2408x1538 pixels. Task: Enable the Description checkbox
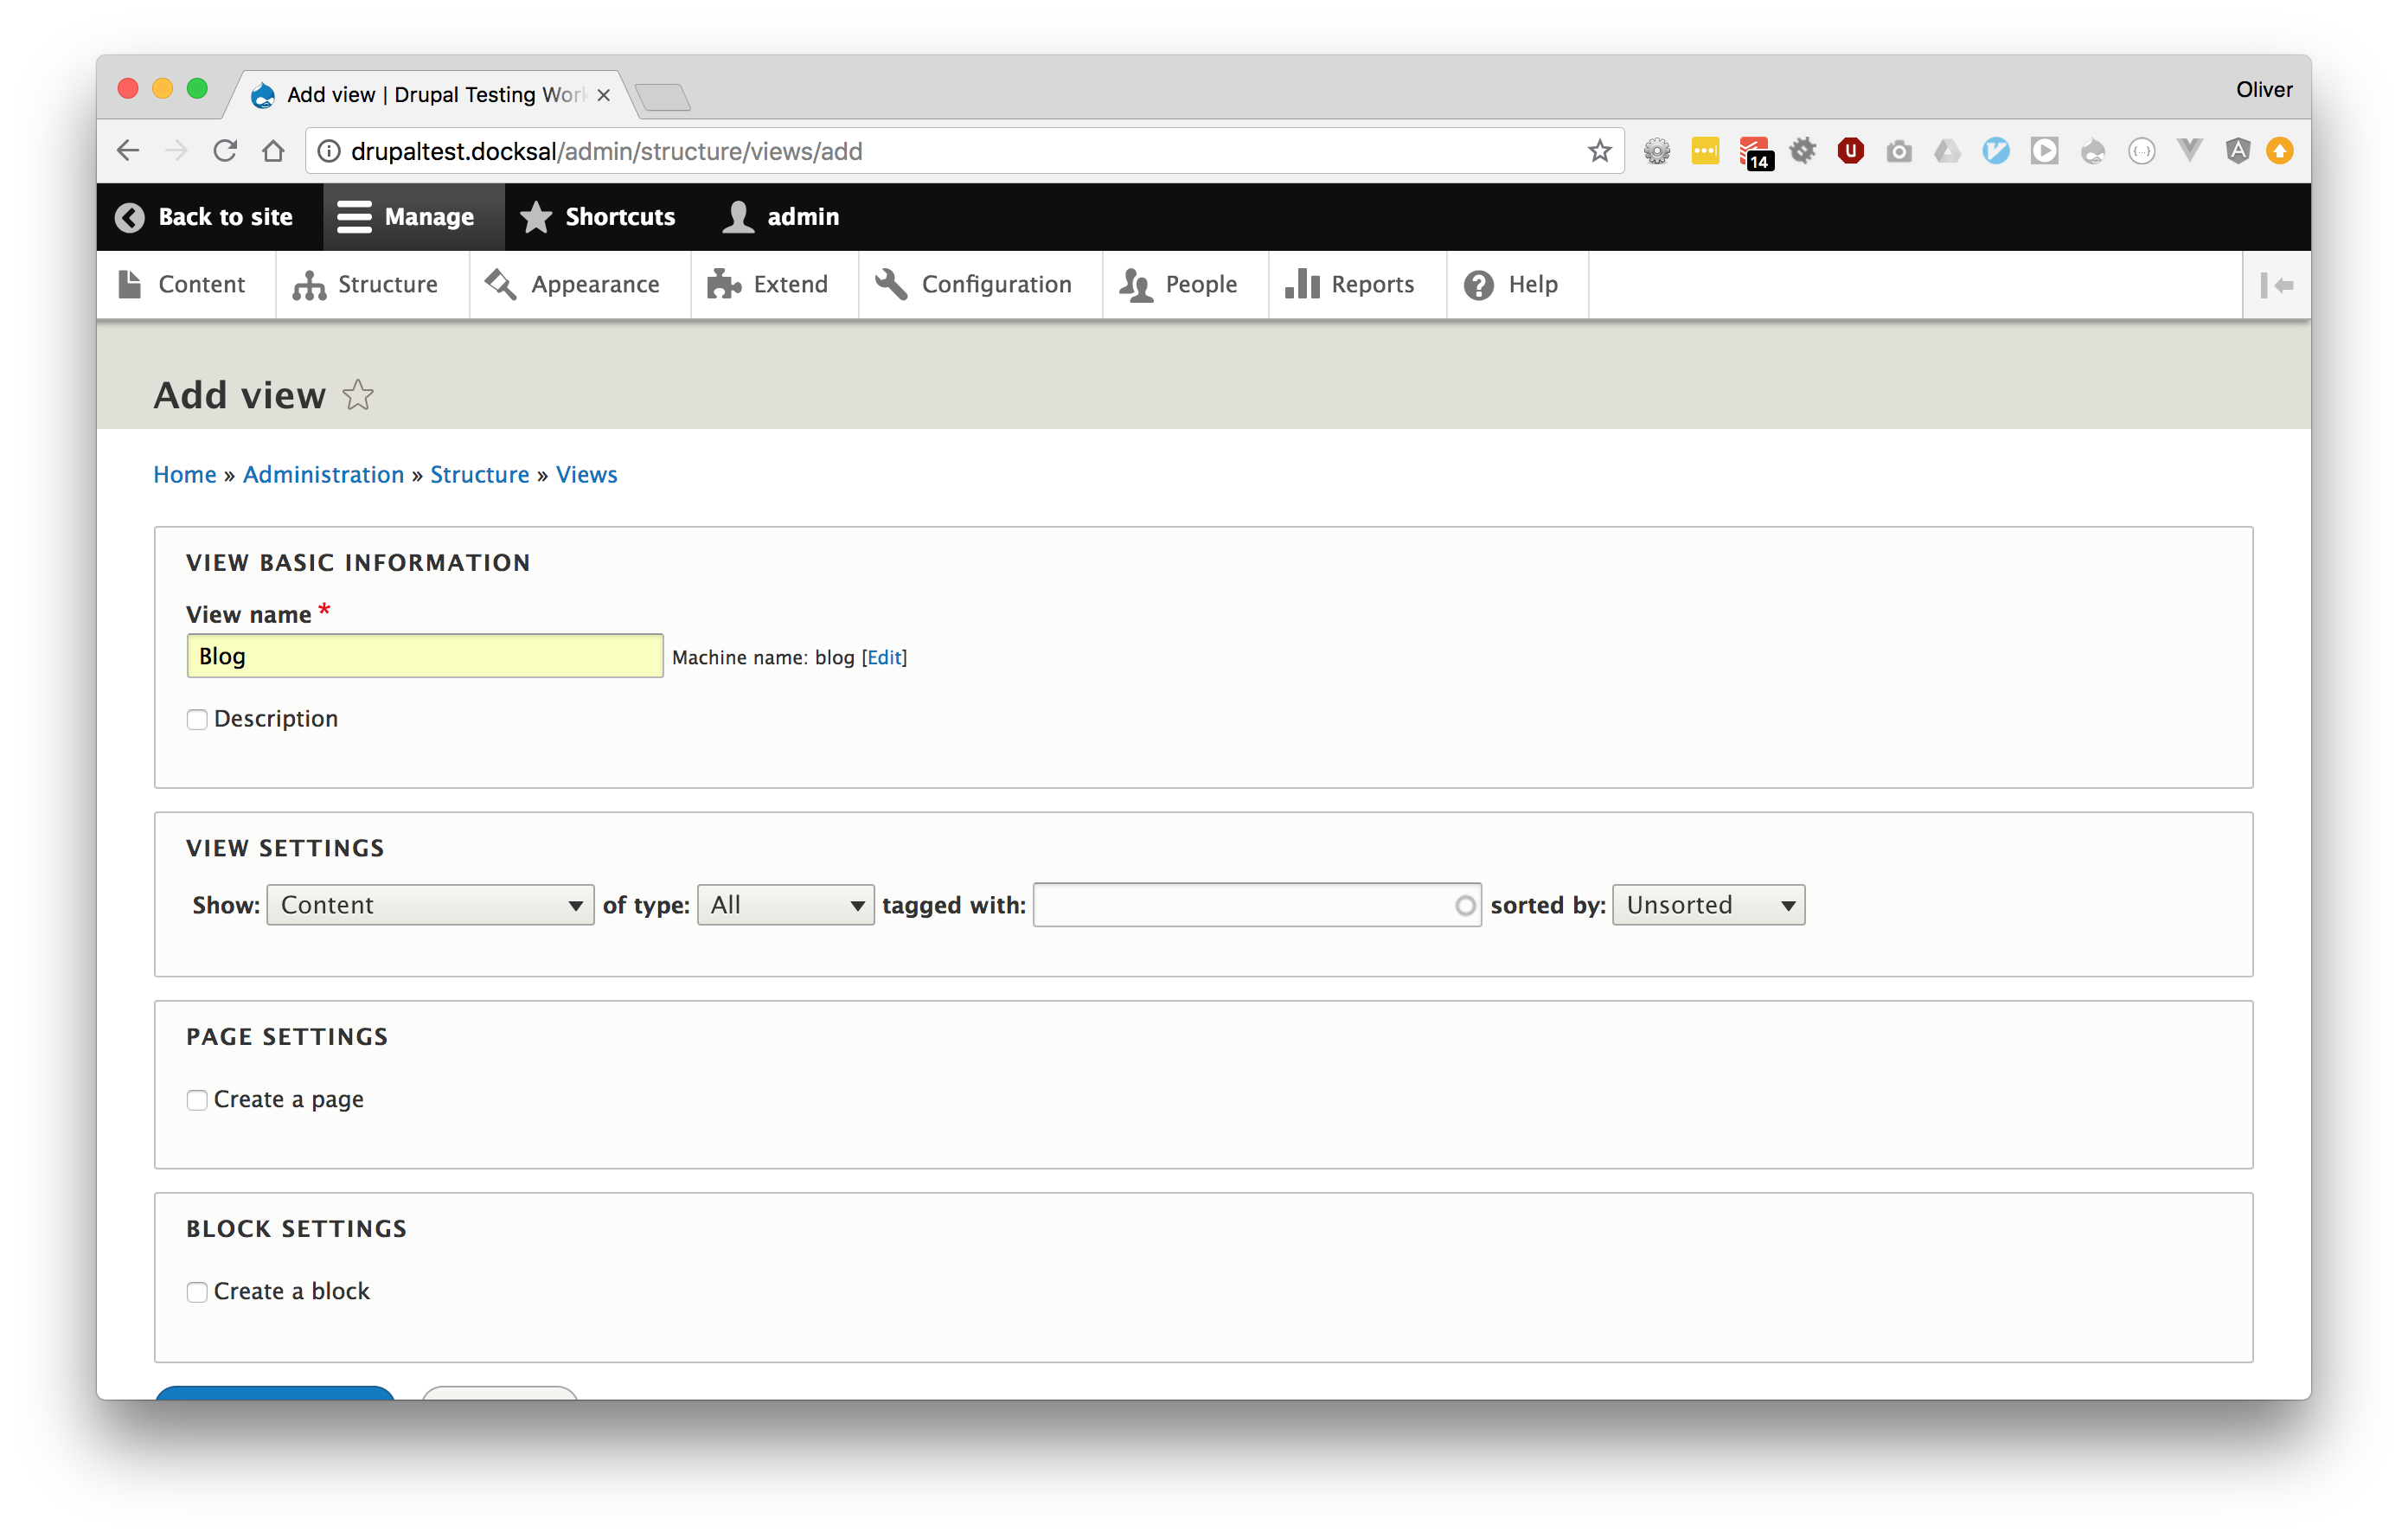click(197, 719)
